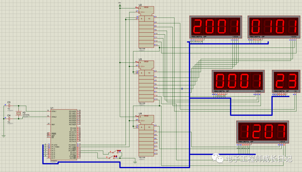Select the U1 AT89S52 microcontroller body
This screenshot has height=172, width=302.
pos(64,135)
